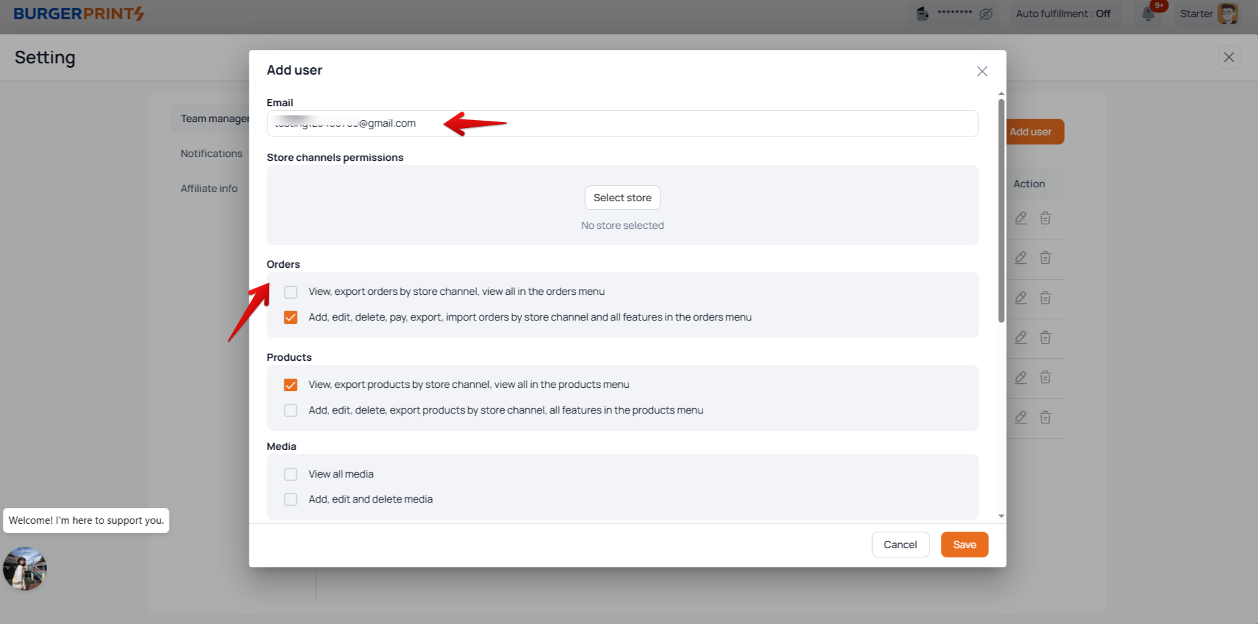Uncheck Add, edit, delete orders permission
This screenshot has width=1258, height=624.
tap(290, 317)
